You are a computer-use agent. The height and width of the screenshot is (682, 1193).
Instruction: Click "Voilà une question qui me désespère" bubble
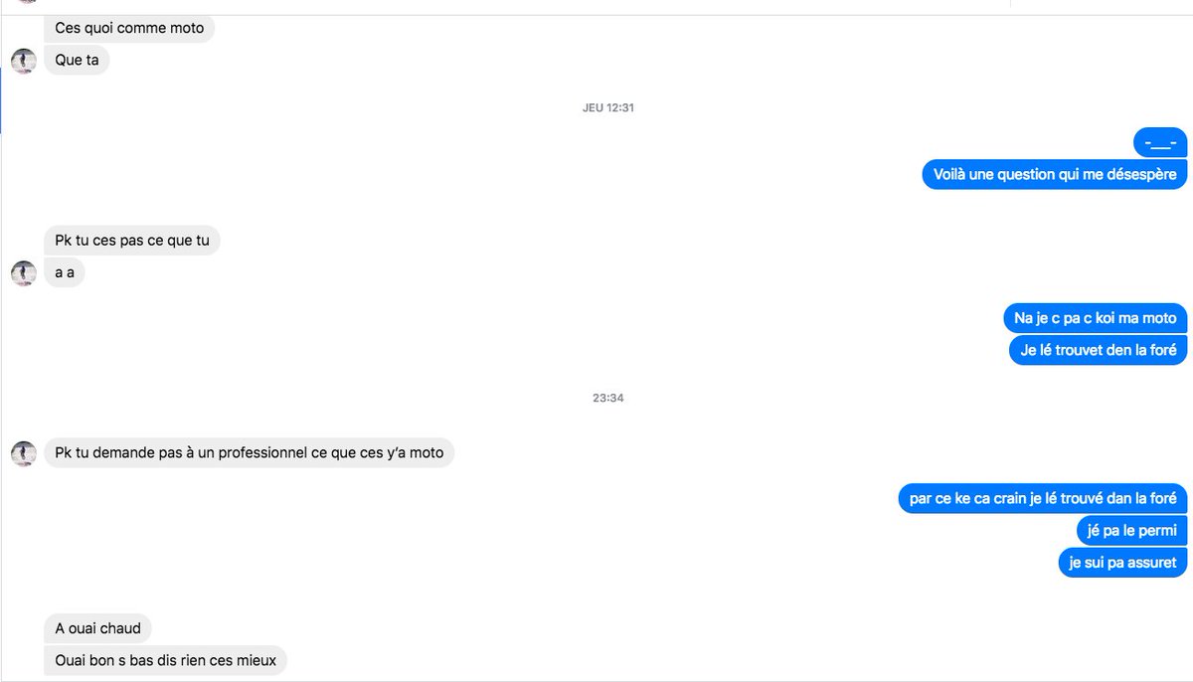(x=1055, y=174)
